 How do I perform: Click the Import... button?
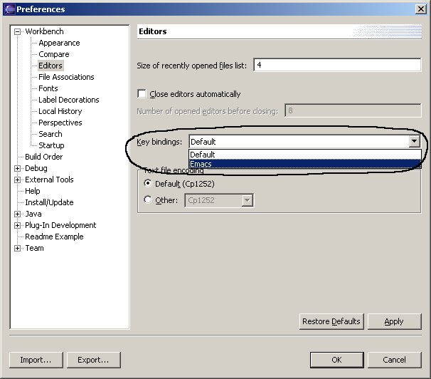(x=35, y=360)
